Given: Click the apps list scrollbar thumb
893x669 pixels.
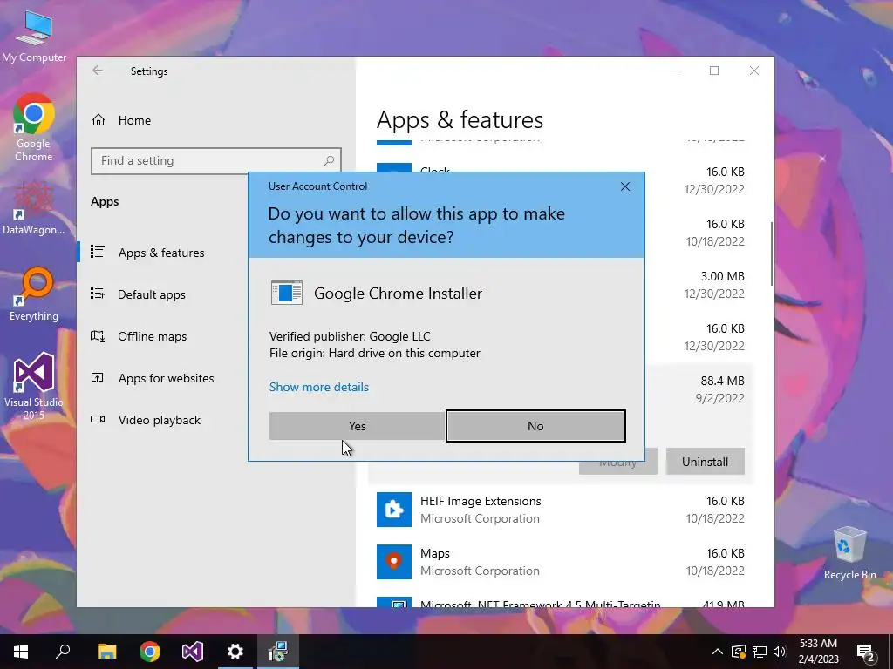Looking at the screenshot, I should [x=772, y=253].
